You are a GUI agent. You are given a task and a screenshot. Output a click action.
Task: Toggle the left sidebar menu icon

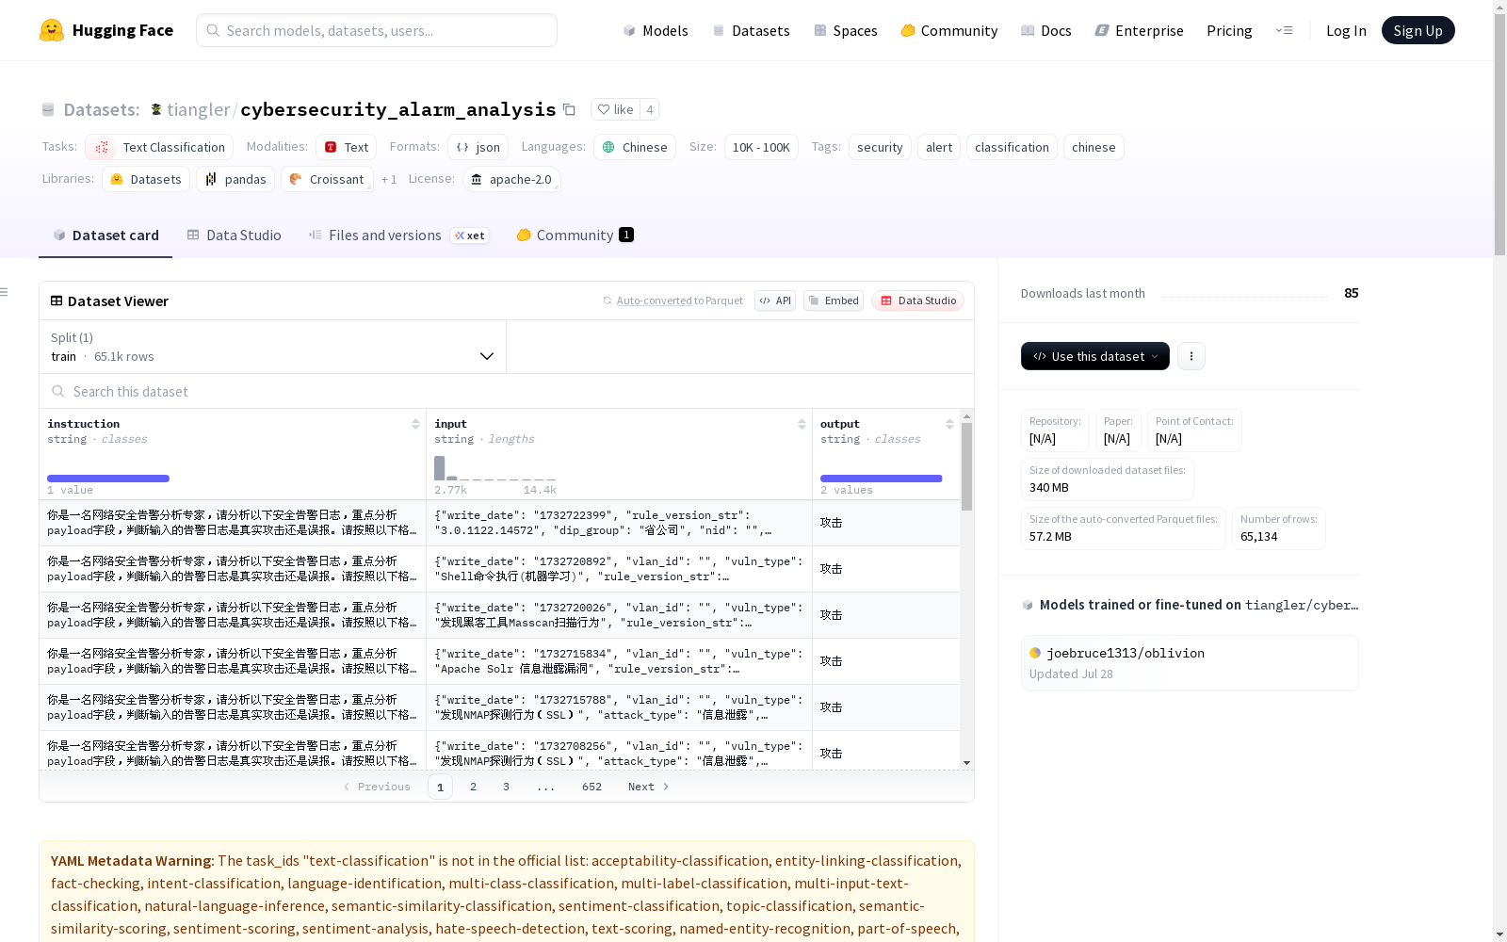(5, 292)
